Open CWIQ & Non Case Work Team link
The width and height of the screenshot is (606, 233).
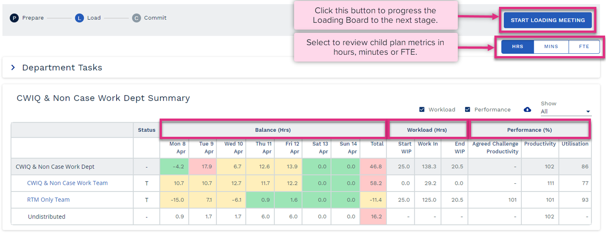tap(67, 183)
